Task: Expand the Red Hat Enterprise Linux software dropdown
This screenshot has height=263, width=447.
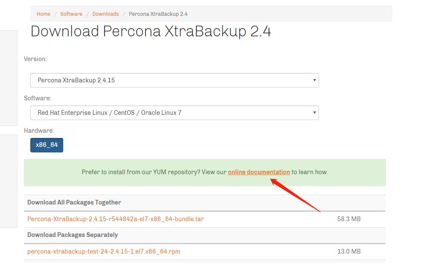Action: tap(174, 113)
